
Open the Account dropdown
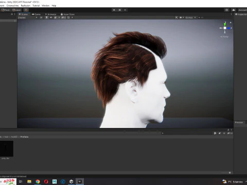tap(242, 10)
